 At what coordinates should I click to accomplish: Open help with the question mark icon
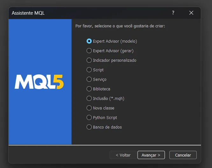click(x=173, y=13)
